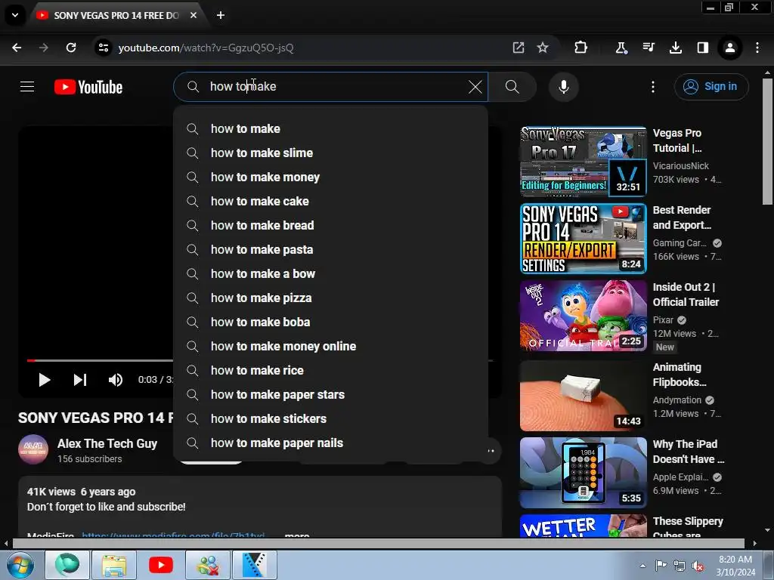Viewport: 774px width, 580px height.
Task: Open page in app icon in address bar
Action: pos(519,48)
